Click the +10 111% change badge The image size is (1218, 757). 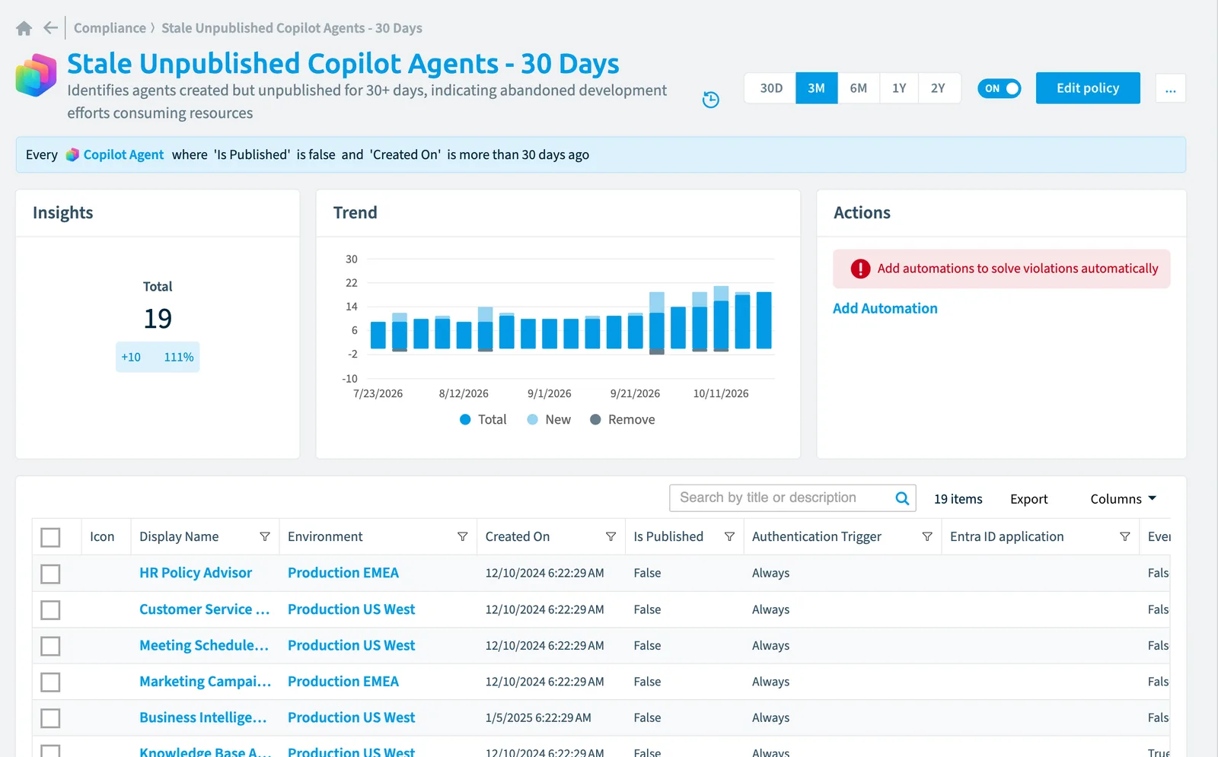(158, 357)
